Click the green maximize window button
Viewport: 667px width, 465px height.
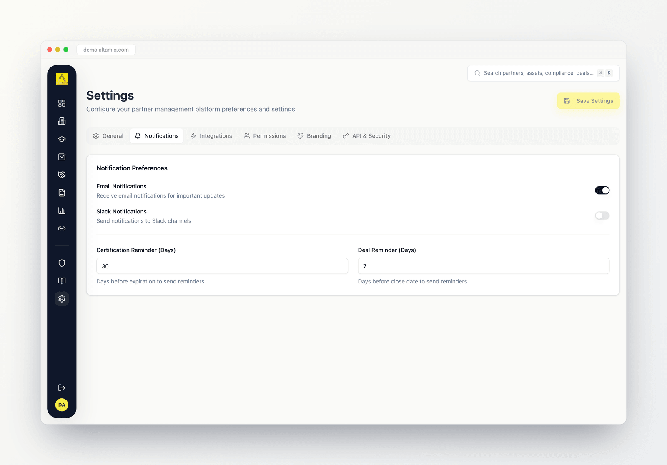pos(66,50)
